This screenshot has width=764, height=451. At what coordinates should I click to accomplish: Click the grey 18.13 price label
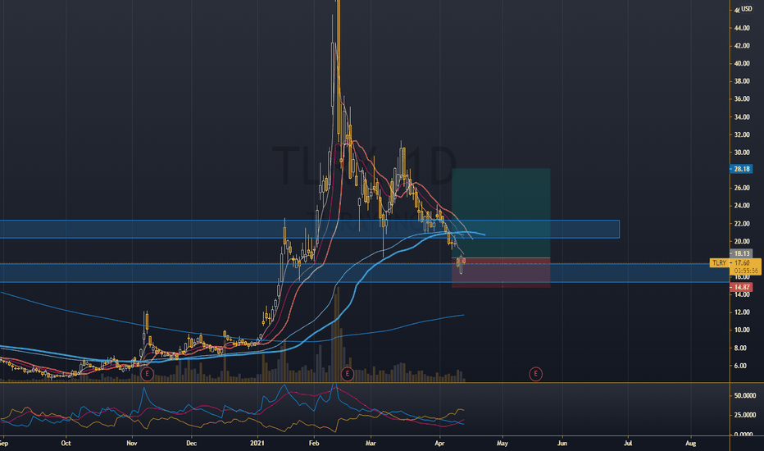point(741,253)
